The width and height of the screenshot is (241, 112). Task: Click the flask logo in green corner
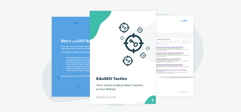pos(153,101)
